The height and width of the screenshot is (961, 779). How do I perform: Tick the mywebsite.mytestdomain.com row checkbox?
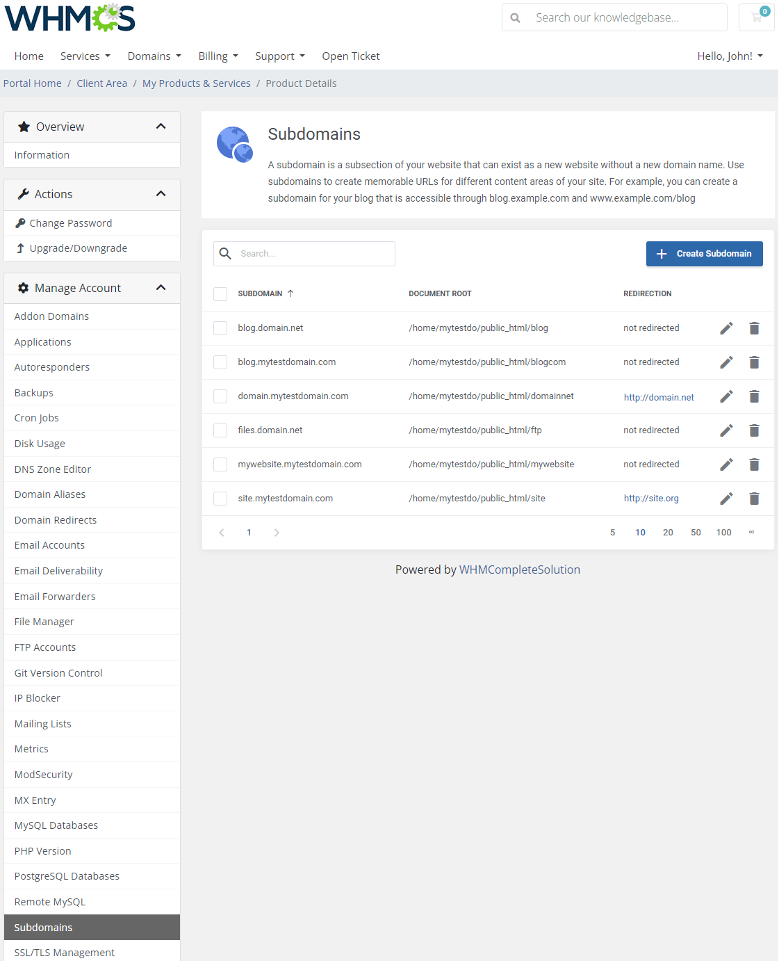220,465
